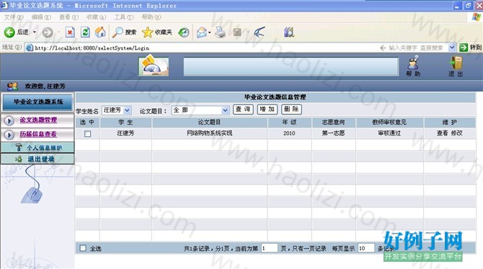Click the Windows flag logo
The image size is (483, 269).
coord(476,17)
